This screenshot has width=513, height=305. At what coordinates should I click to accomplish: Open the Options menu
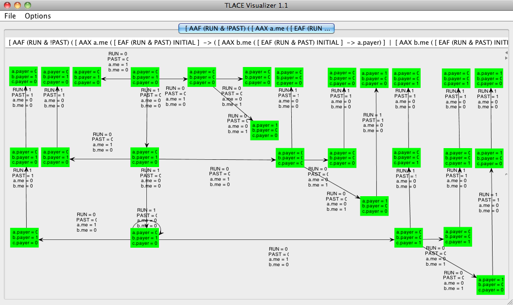pos(38,16)
